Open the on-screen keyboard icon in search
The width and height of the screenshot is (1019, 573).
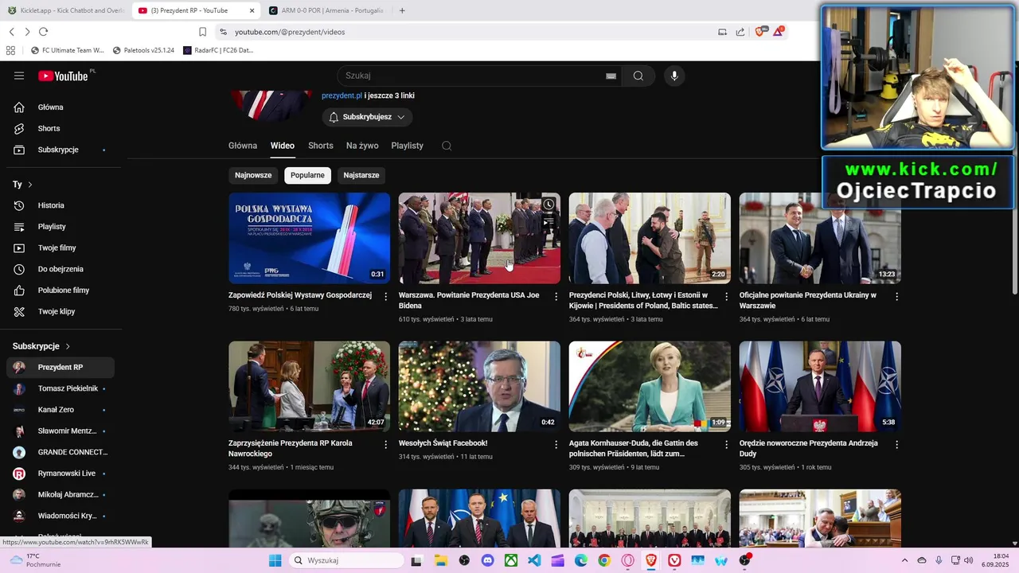pyautogui.click(x=611, y=76)
